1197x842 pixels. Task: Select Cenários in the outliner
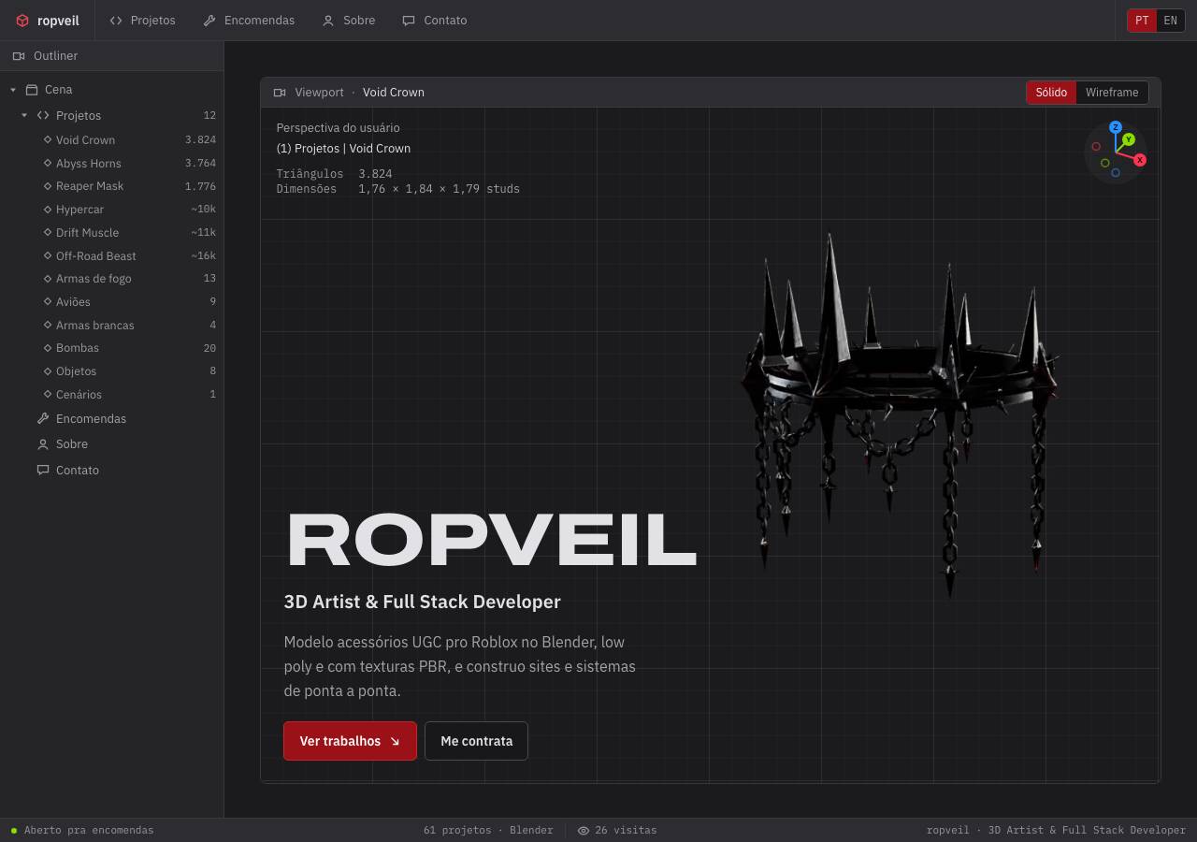coord(112,394)
